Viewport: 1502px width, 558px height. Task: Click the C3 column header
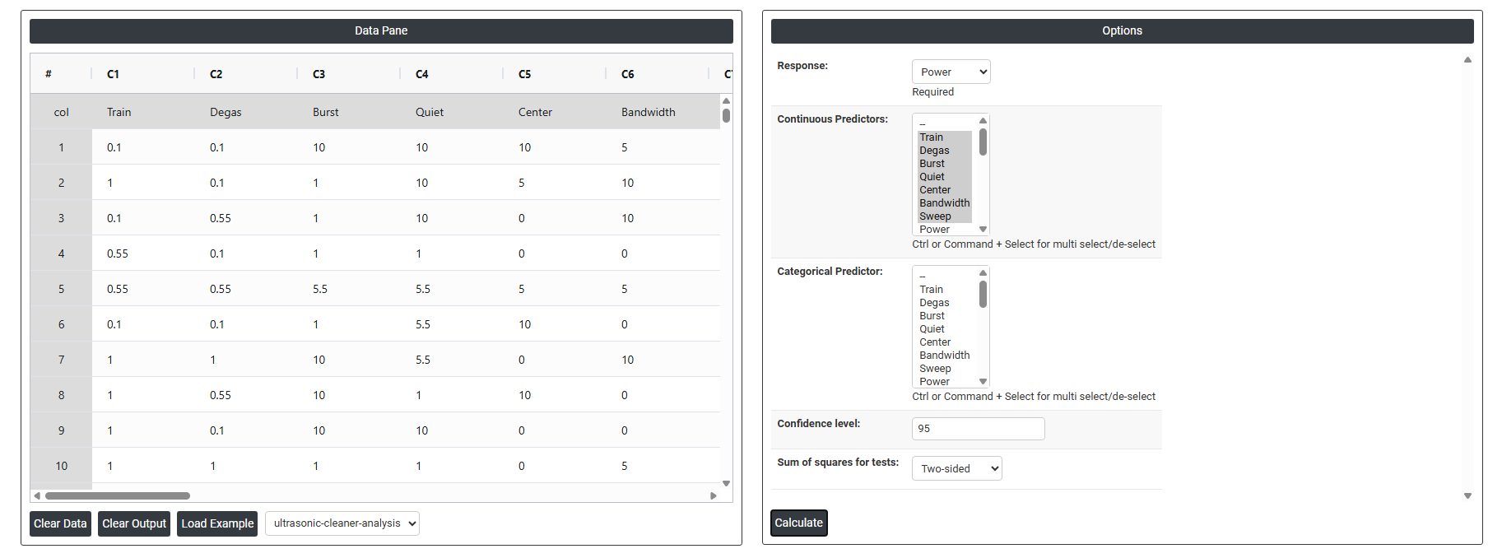pos(319,74)
